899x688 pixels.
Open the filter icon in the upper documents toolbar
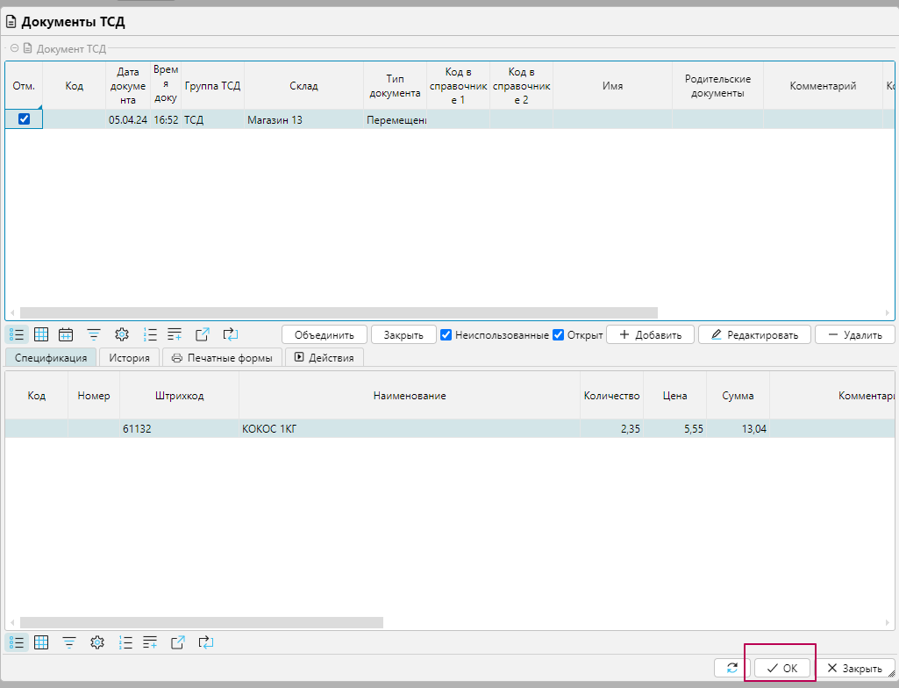[x=94, y=334]
